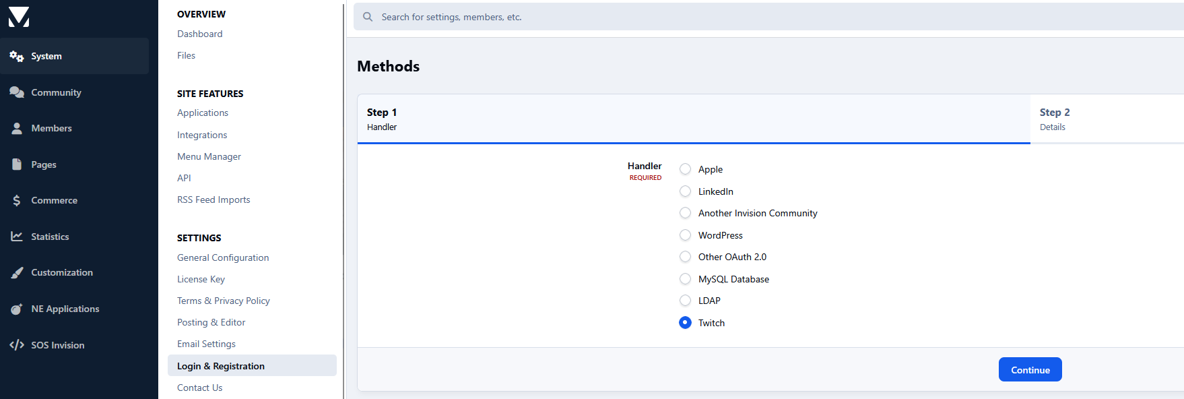
Task: Open SOS Invision code icon
Action: pyautogui.click(x=17, y=344)
